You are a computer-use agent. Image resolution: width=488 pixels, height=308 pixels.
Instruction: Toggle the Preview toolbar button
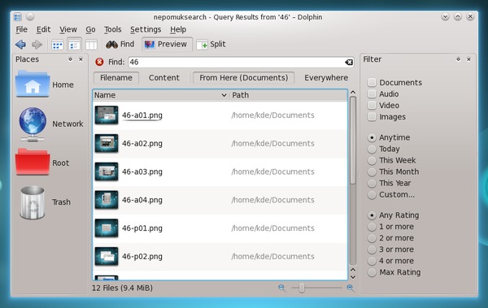click(167, 44)
